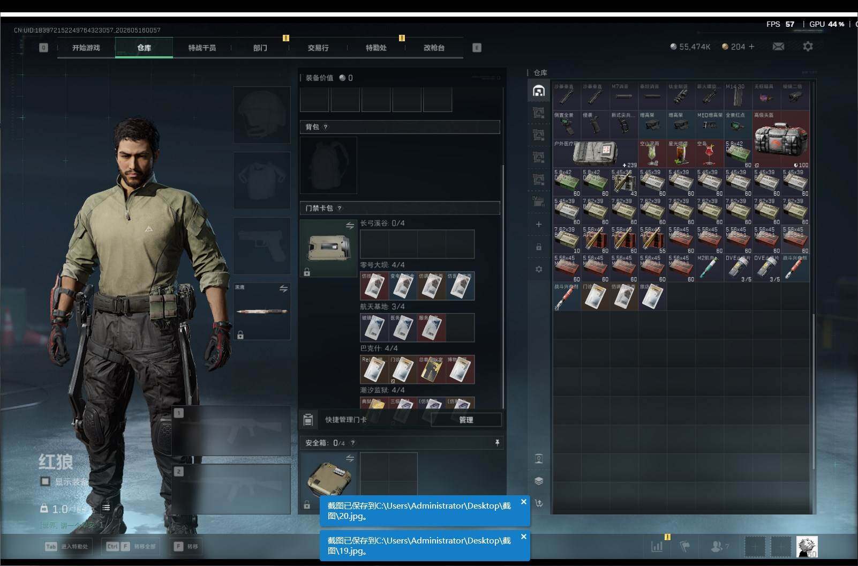The width and height of the screenshot is (858, 566).
Task: Click the E key hint after 改枪台
Action: click(477, 48)
